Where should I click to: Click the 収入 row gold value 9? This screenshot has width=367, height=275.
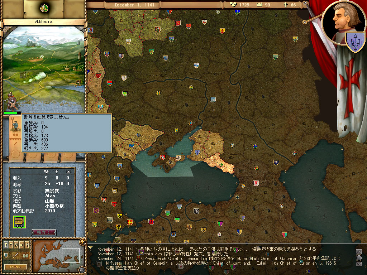[46, 178]
